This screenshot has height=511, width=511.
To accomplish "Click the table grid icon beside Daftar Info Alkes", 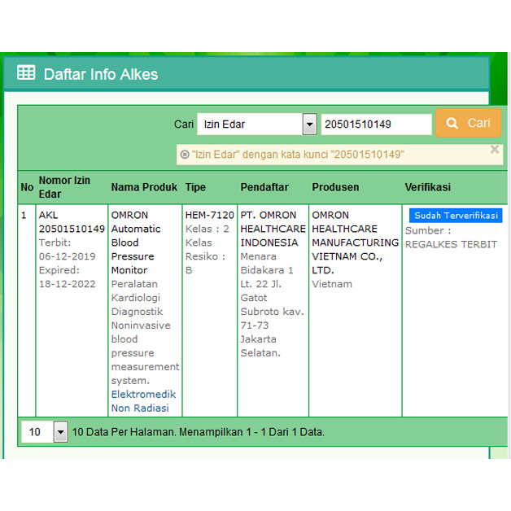I will 26,73.
